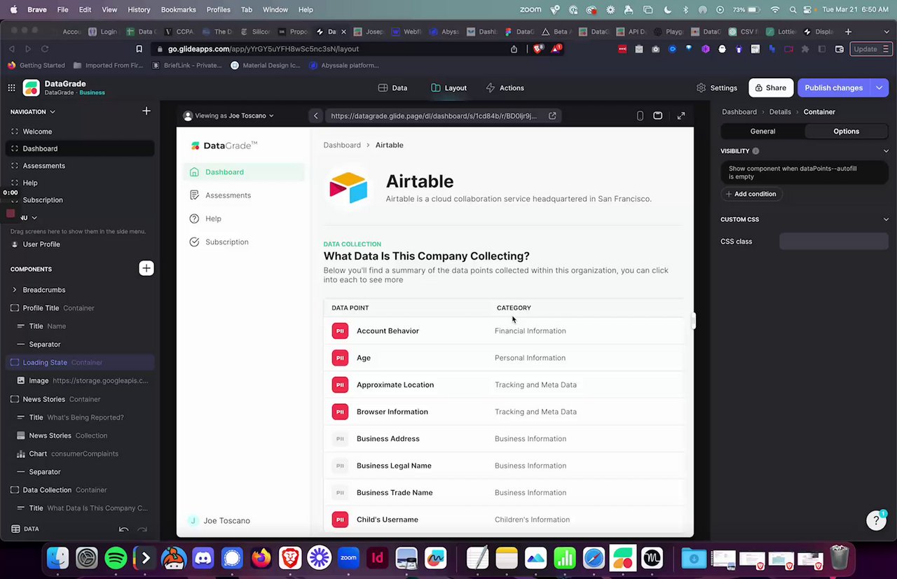Open preview URL in new tab icon

552,116
